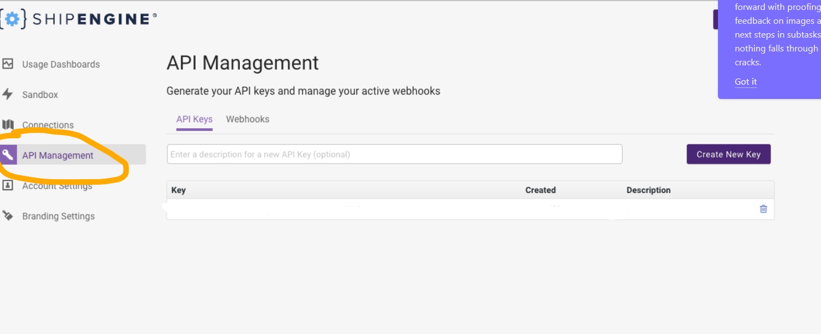Open the Sandbox sidebar item
Screen dimensions: 821x334
pos(40,95)
